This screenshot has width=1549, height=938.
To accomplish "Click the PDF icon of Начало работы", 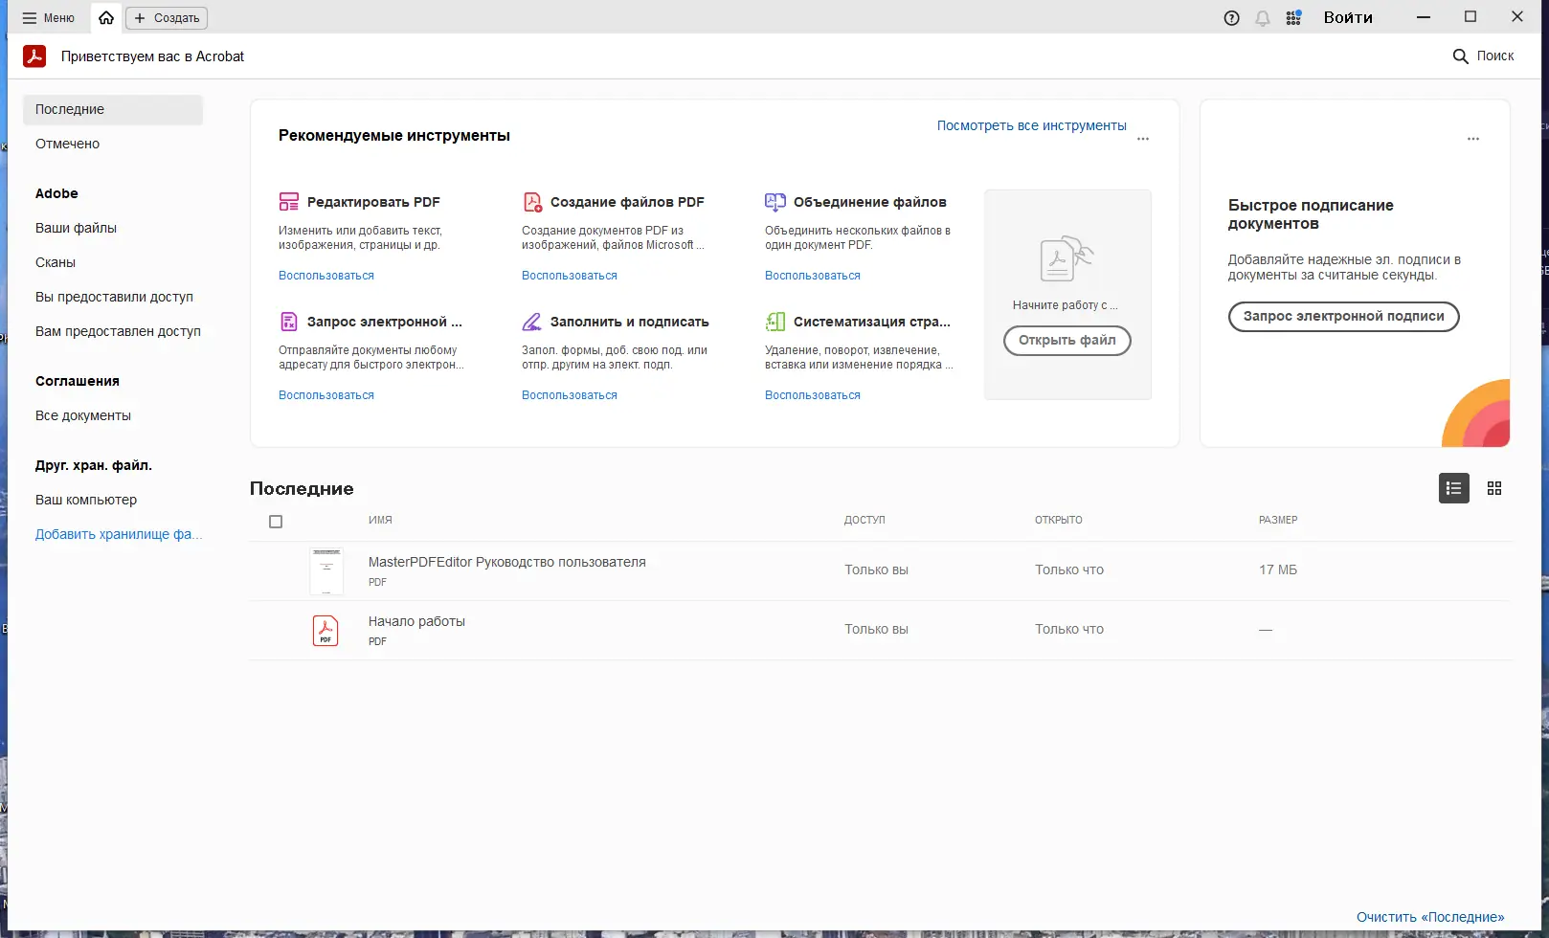I will (x=326, y=631).
